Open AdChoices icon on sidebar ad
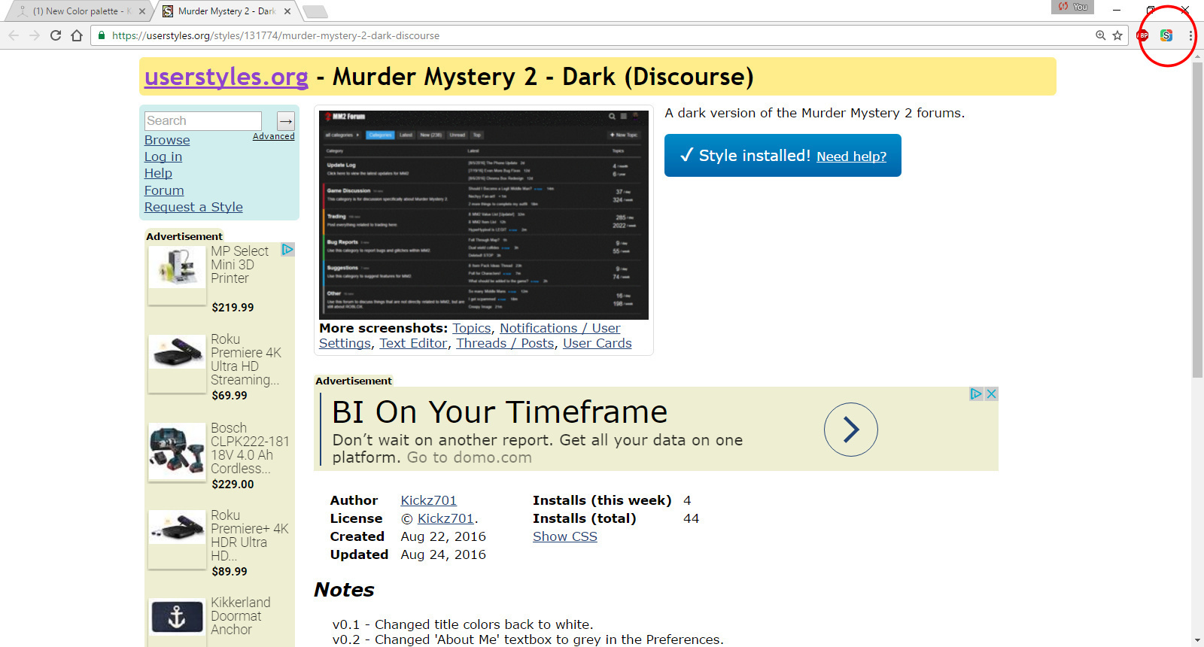 [287, 249]
